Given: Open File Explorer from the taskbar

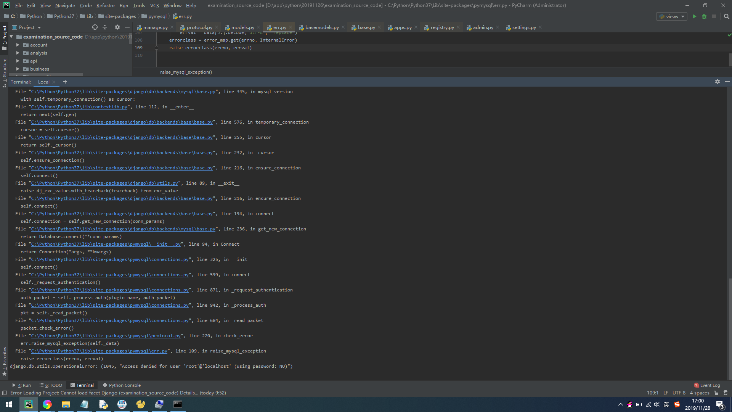Looking at the screenshot, I should [x=66, y=404].
